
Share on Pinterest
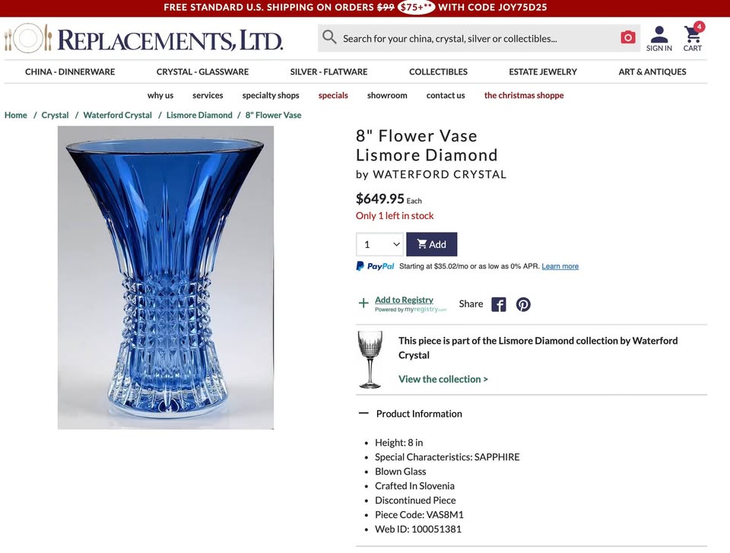[x=523, y=304]
